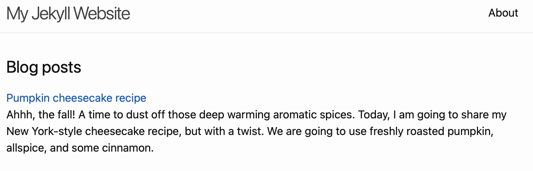The image size is (533, 171).
Task: Click the word 'posts' in the heading
Action: [62, 68]
